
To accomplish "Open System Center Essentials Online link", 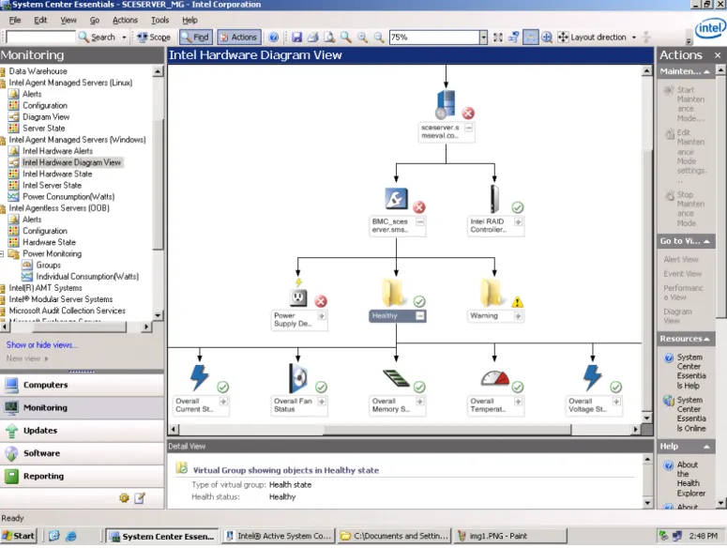I will click(x=690, y=414).
